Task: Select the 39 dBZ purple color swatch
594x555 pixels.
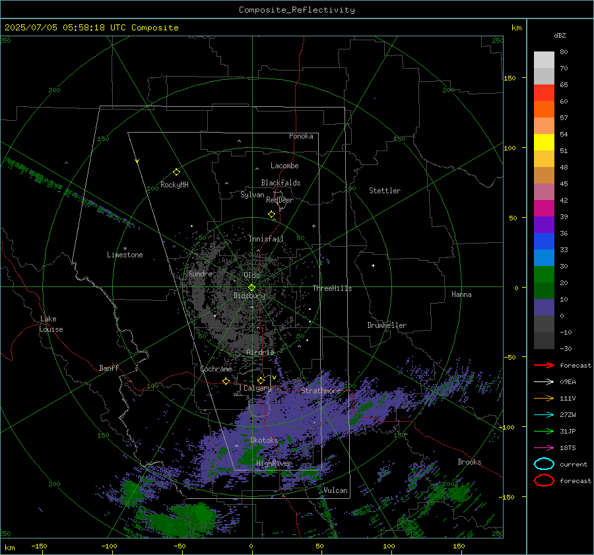Action: [544, 224]
